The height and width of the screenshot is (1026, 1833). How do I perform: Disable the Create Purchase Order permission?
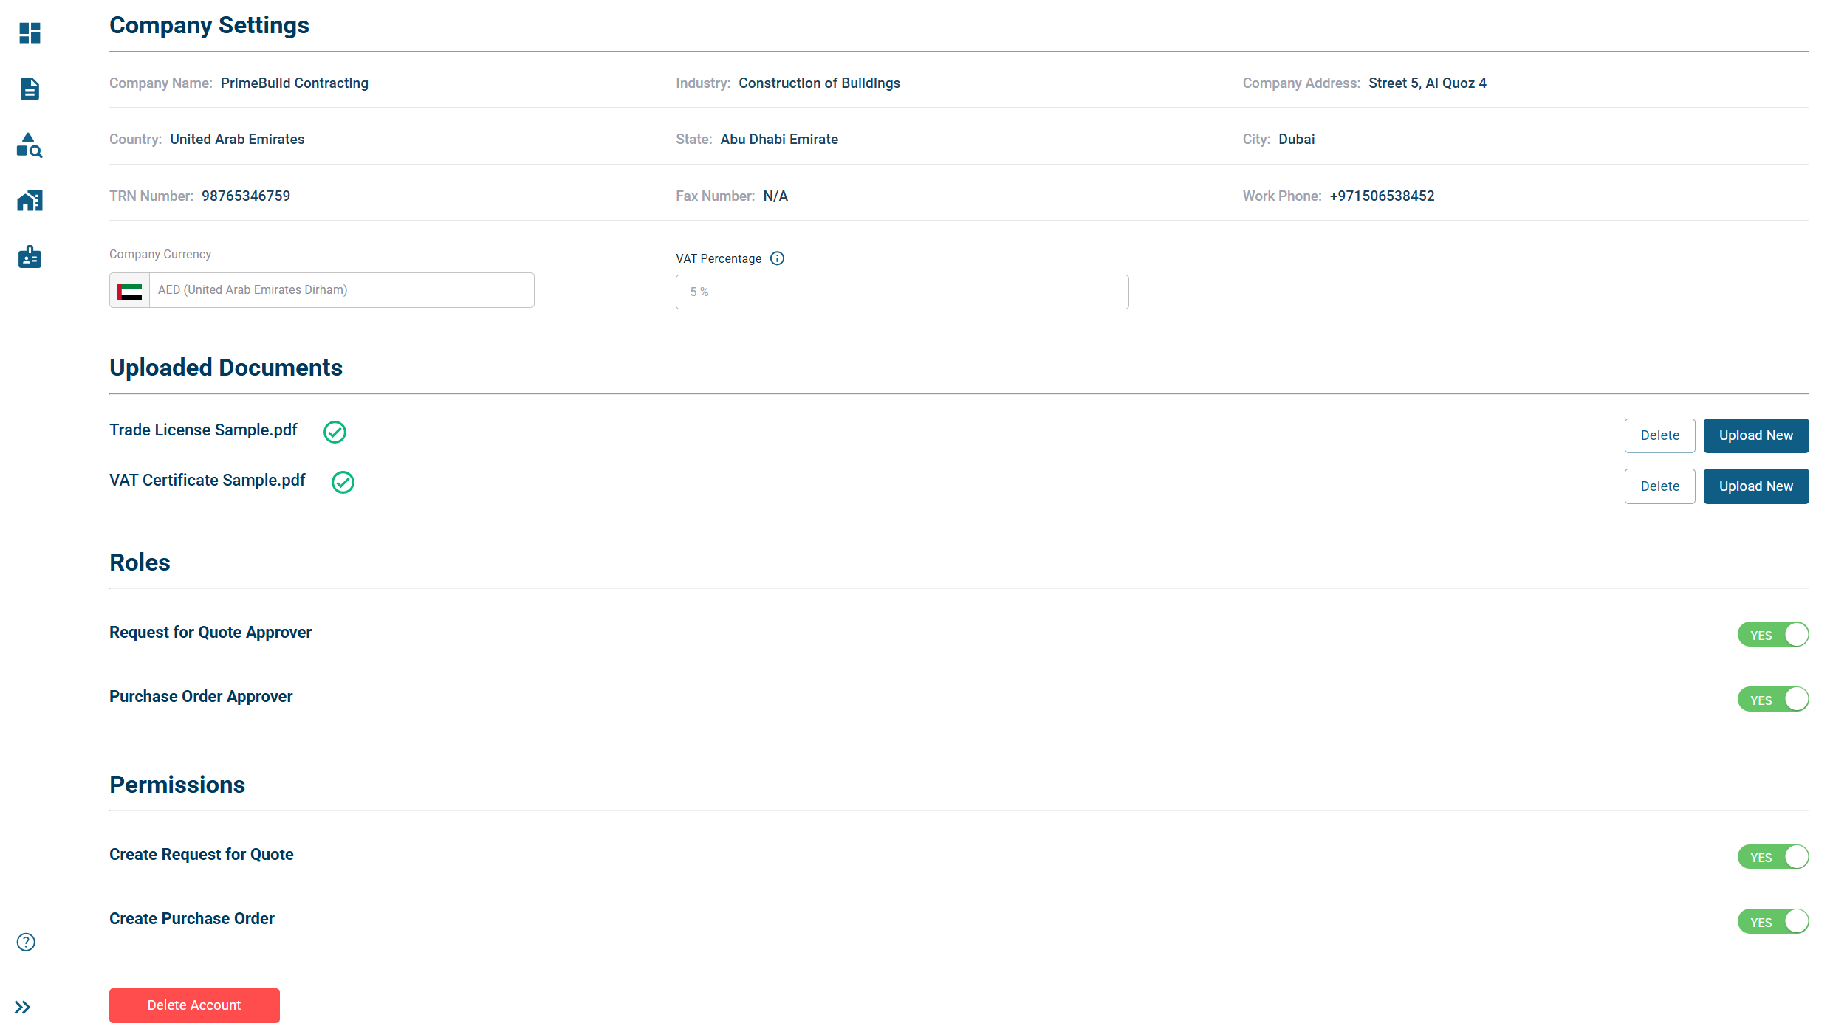coord(1773,921)
